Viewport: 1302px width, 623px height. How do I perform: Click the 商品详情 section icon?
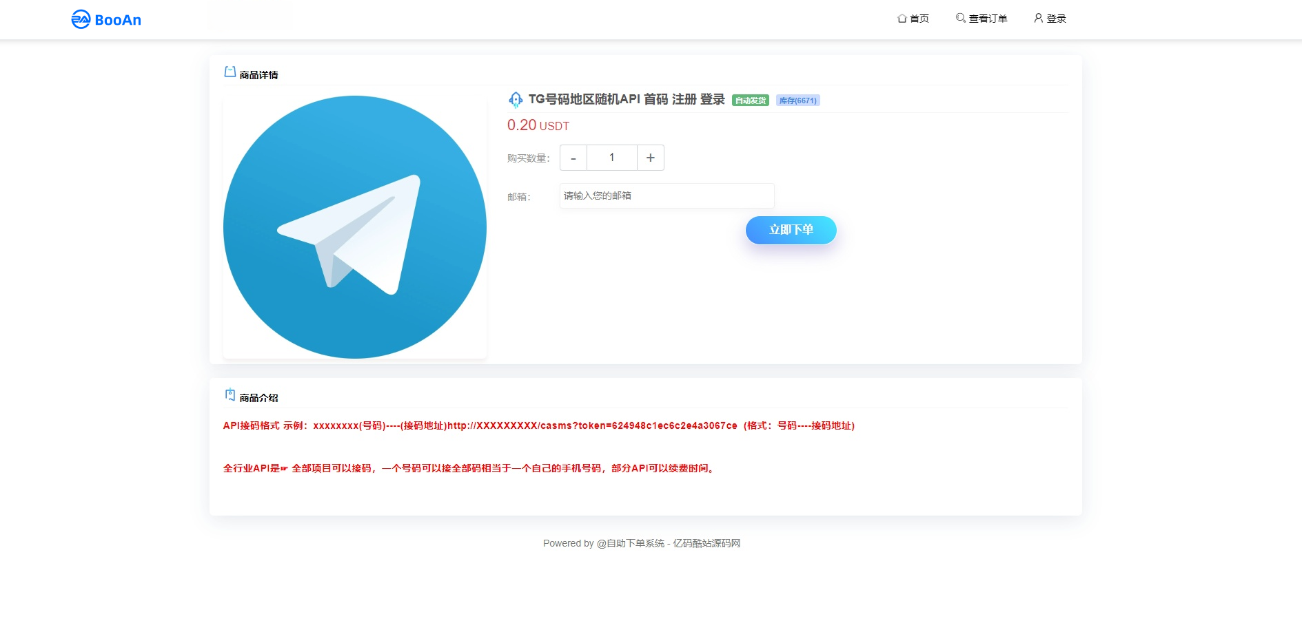(230, 72)
